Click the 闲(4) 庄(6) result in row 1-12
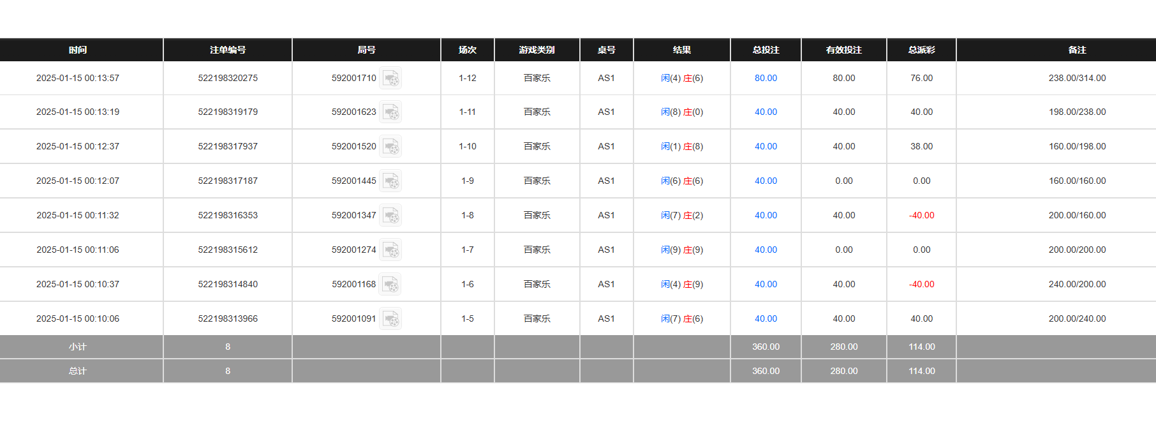 tap(681, 78)
